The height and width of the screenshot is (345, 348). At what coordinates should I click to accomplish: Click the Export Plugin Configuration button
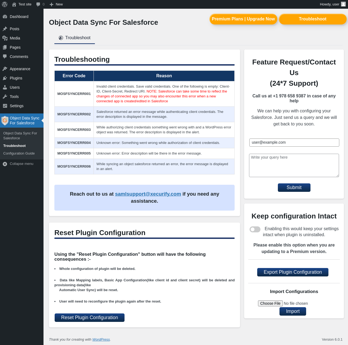[293, 272]
